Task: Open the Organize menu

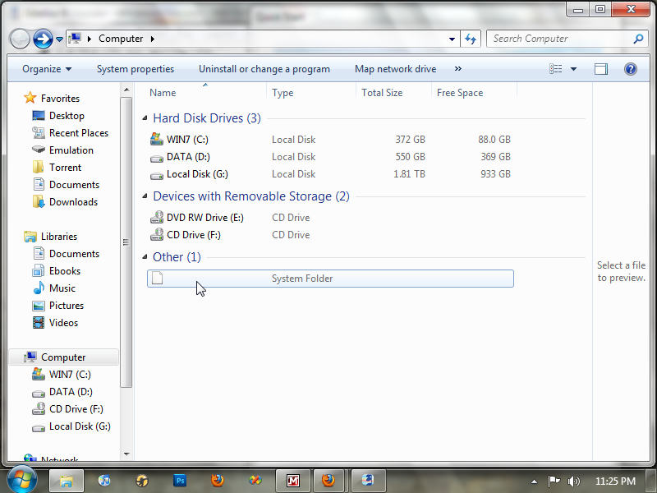Action: coord(47,69)
